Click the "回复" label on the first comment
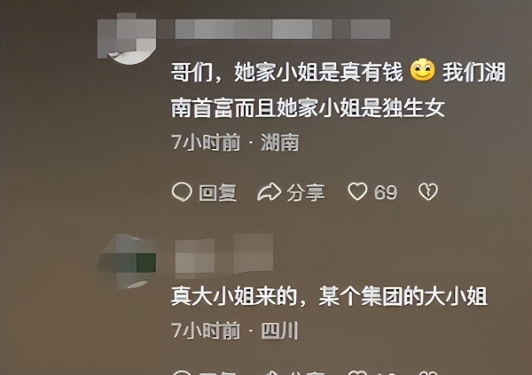The image size is (532, 375). click(217, 192)
